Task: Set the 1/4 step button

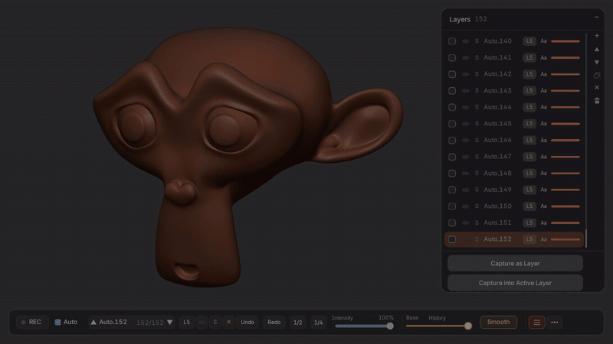Action: pyautogui.click(x=319, y=322)
